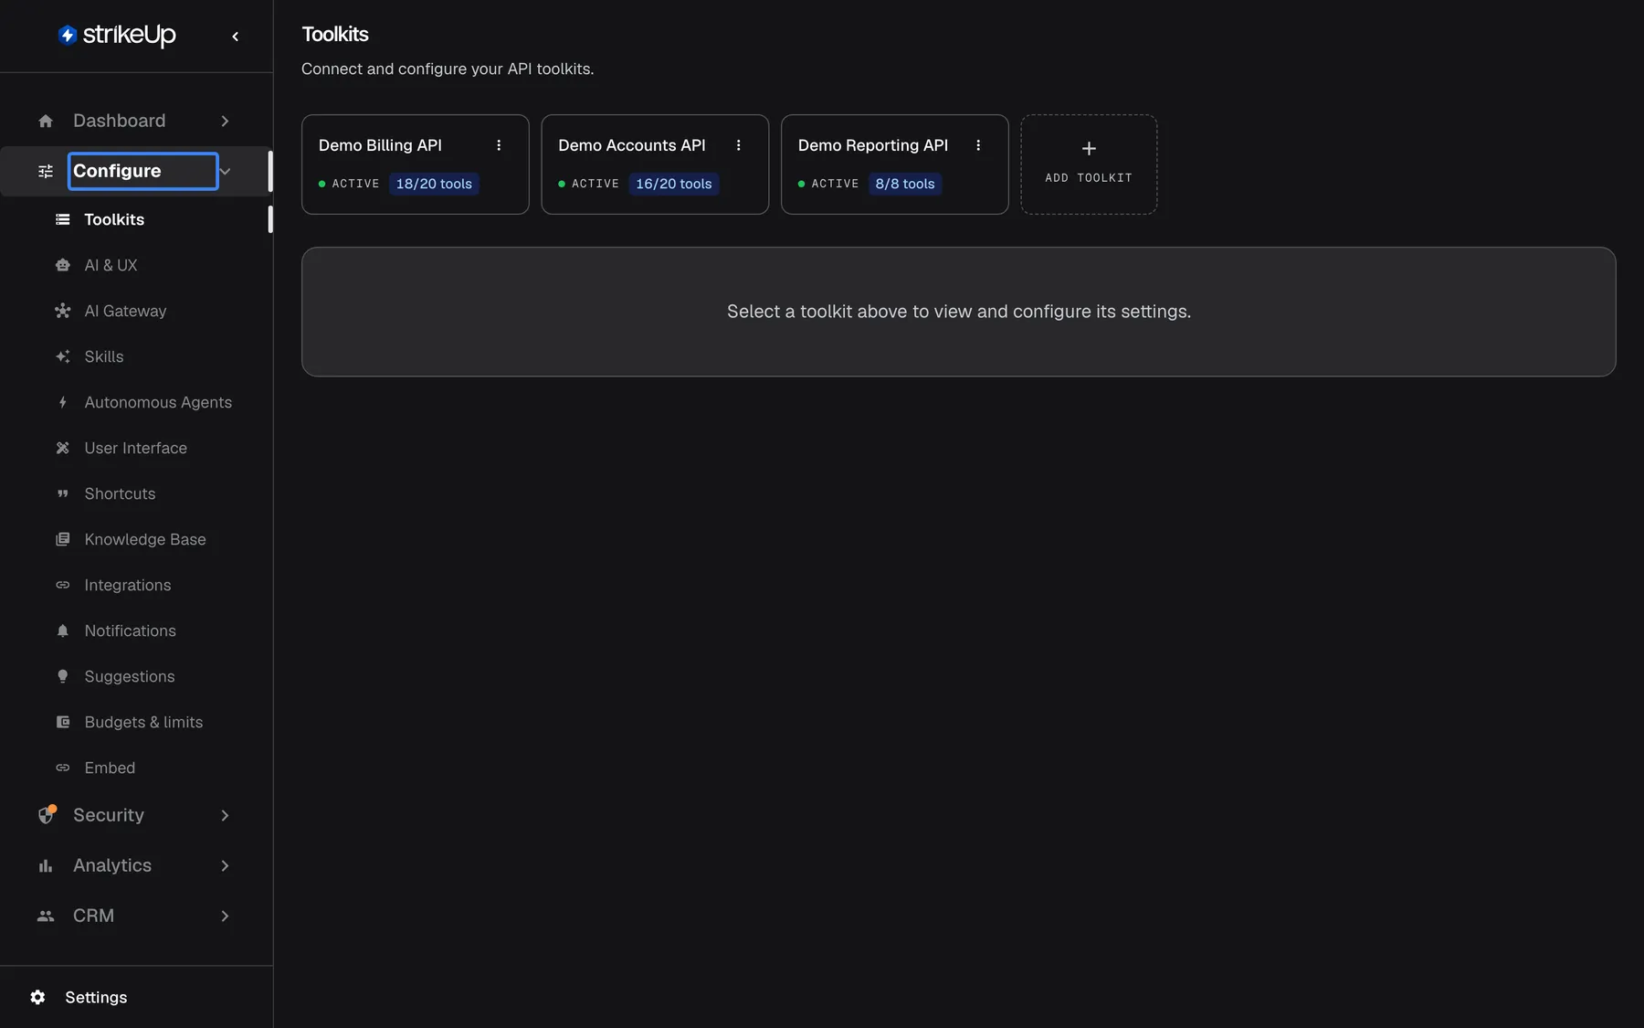1644x1028 pixels.
Task: Click the strikeUp lightning logo icon
Action: [x=68, y=35]
